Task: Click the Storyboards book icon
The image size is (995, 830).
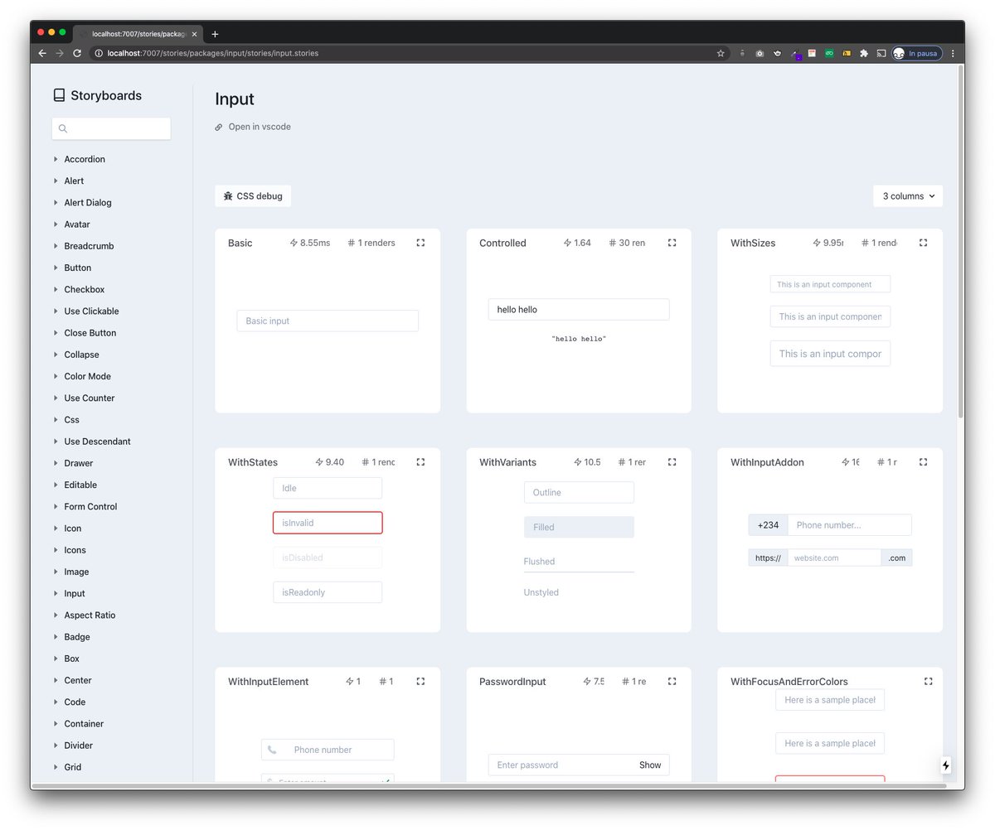Action: (59, 95)
